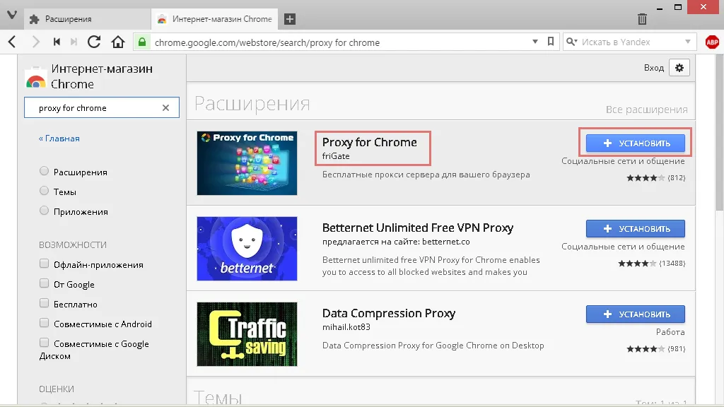Image resolution: width=724 pixels, height=407 pixels.
Task: Select the Расширения radio button
Action: [44, 171]
